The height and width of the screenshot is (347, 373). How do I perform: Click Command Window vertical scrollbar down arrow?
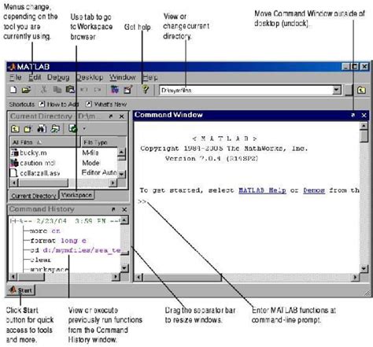coord(364,268)
